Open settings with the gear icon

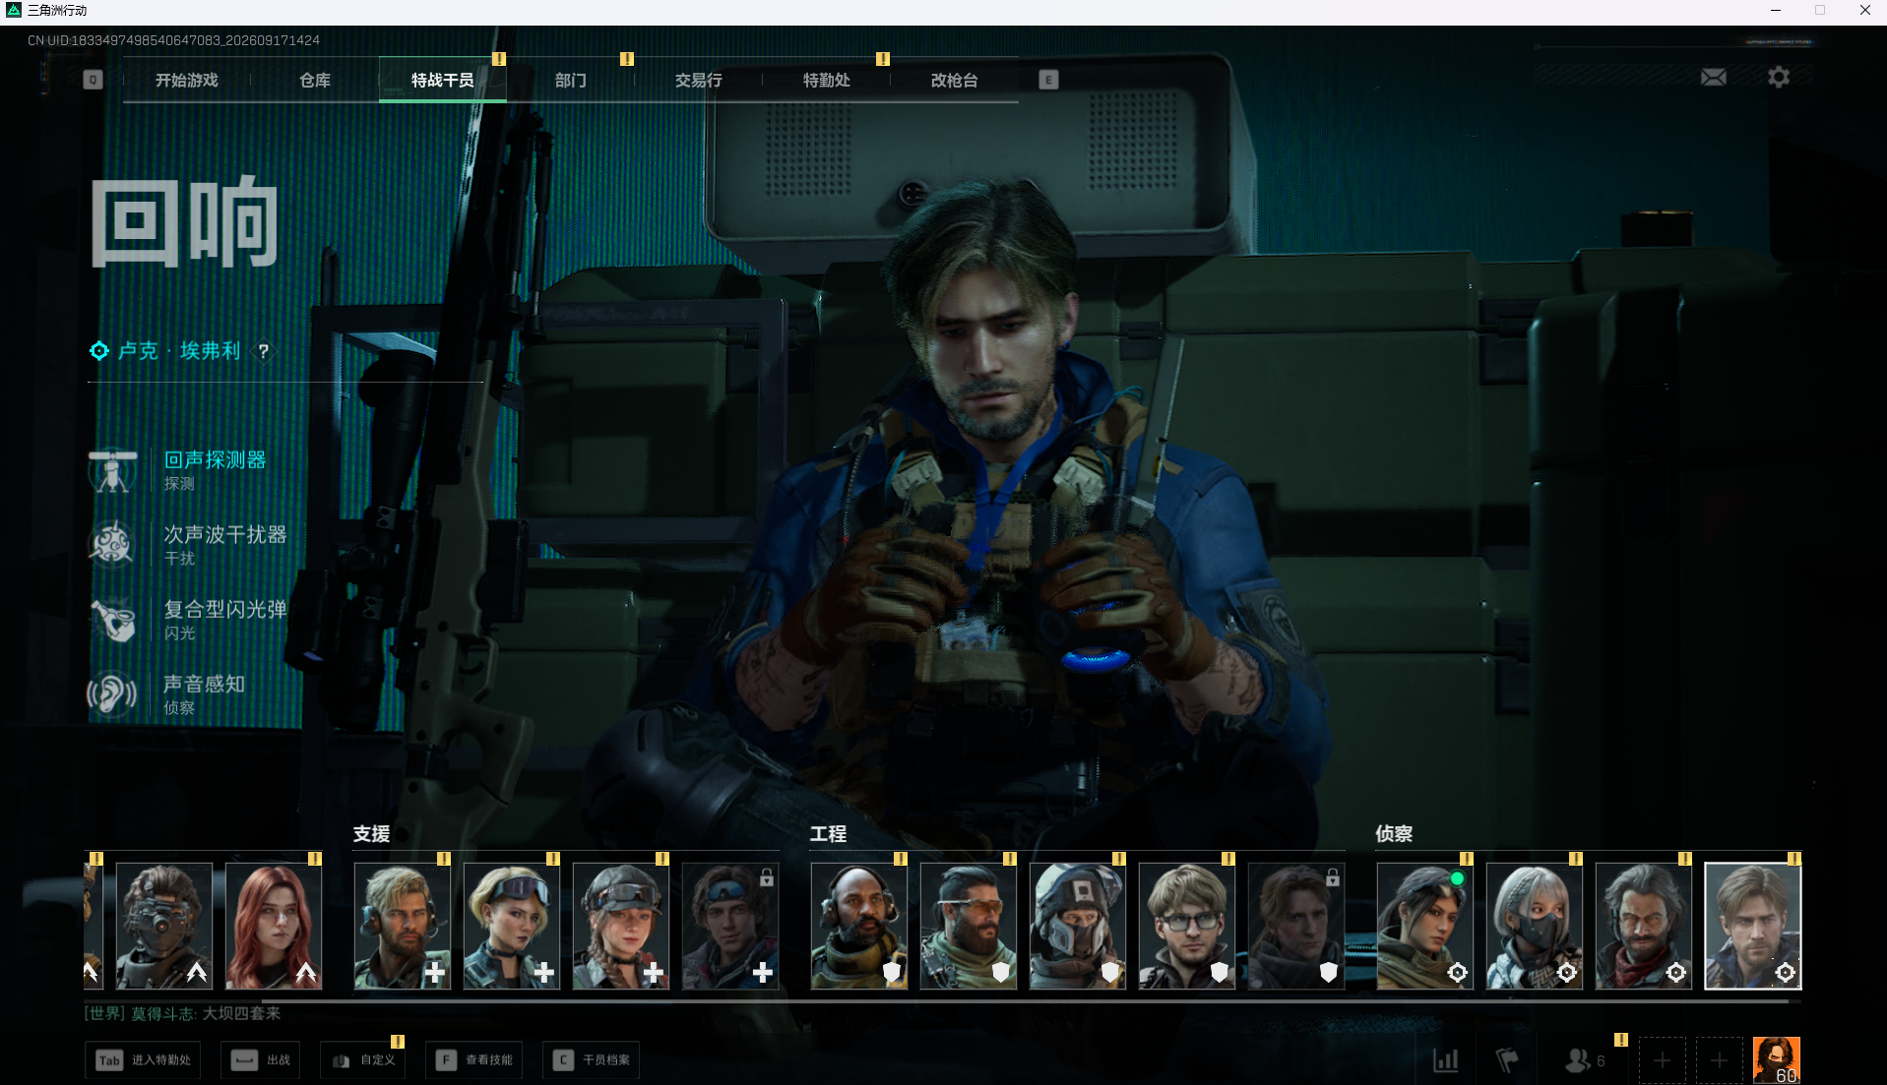(1778, 77)
